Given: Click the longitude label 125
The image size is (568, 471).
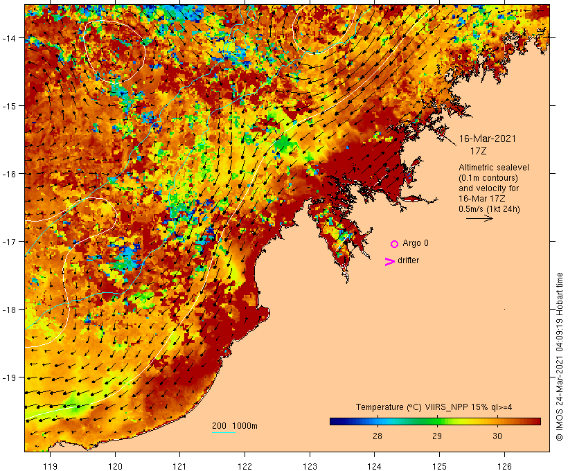Looking at the screenshot, I should click(439, 466).
